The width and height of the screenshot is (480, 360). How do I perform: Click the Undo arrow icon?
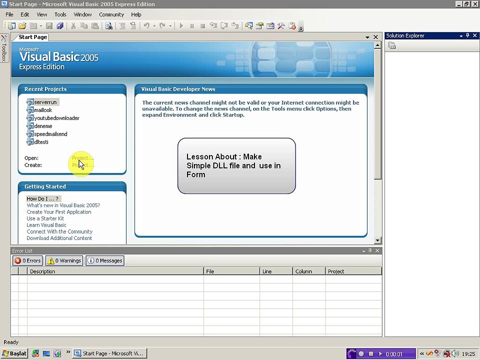click(146, 26)
